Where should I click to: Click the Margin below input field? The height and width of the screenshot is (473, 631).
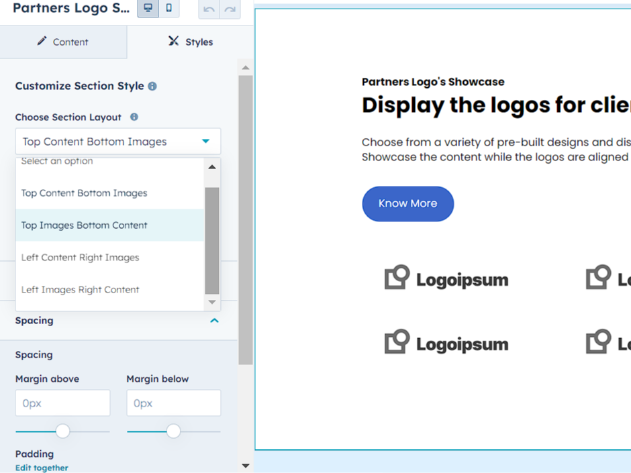(173, 403)
